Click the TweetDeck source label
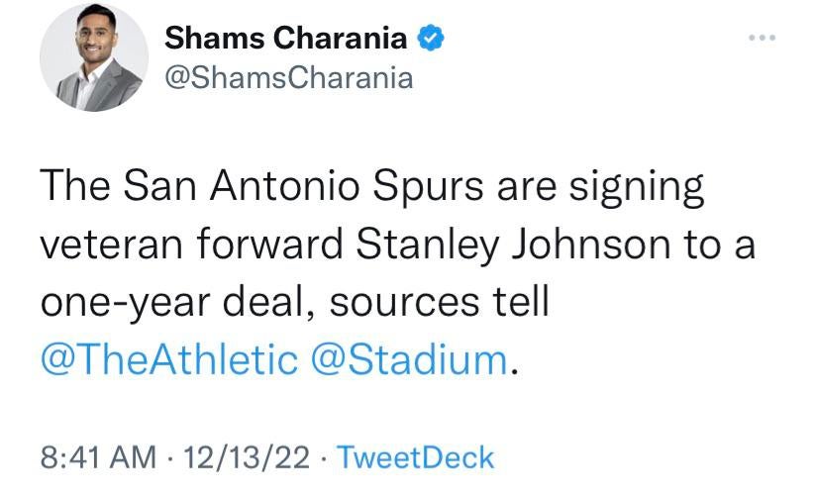This screenshot has height=497, width=819. pyautogui.click(x=415, y=457)
